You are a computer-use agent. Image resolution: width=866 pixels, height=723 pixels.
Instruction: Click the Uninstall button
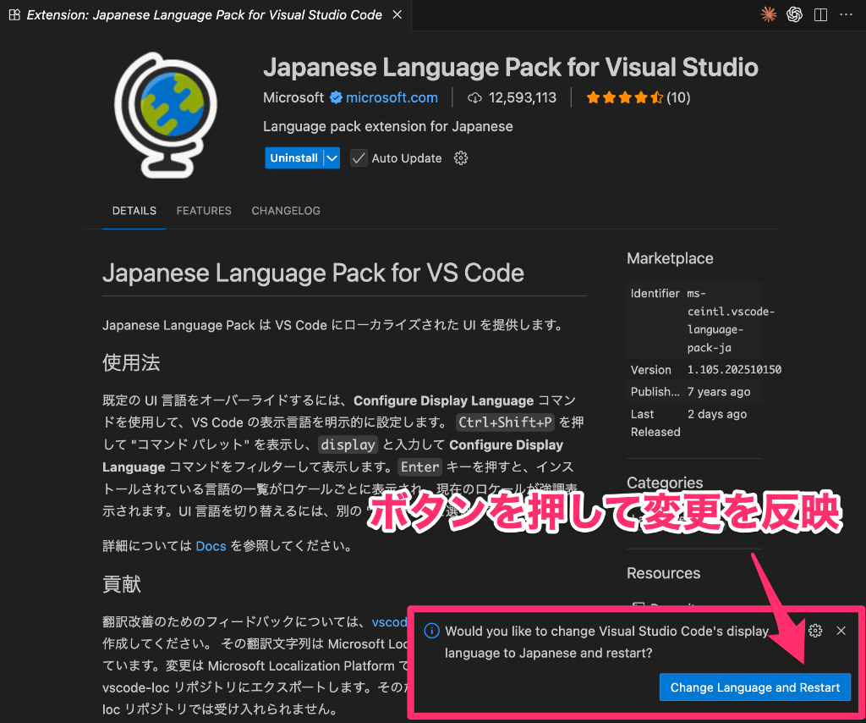point(293,158)
